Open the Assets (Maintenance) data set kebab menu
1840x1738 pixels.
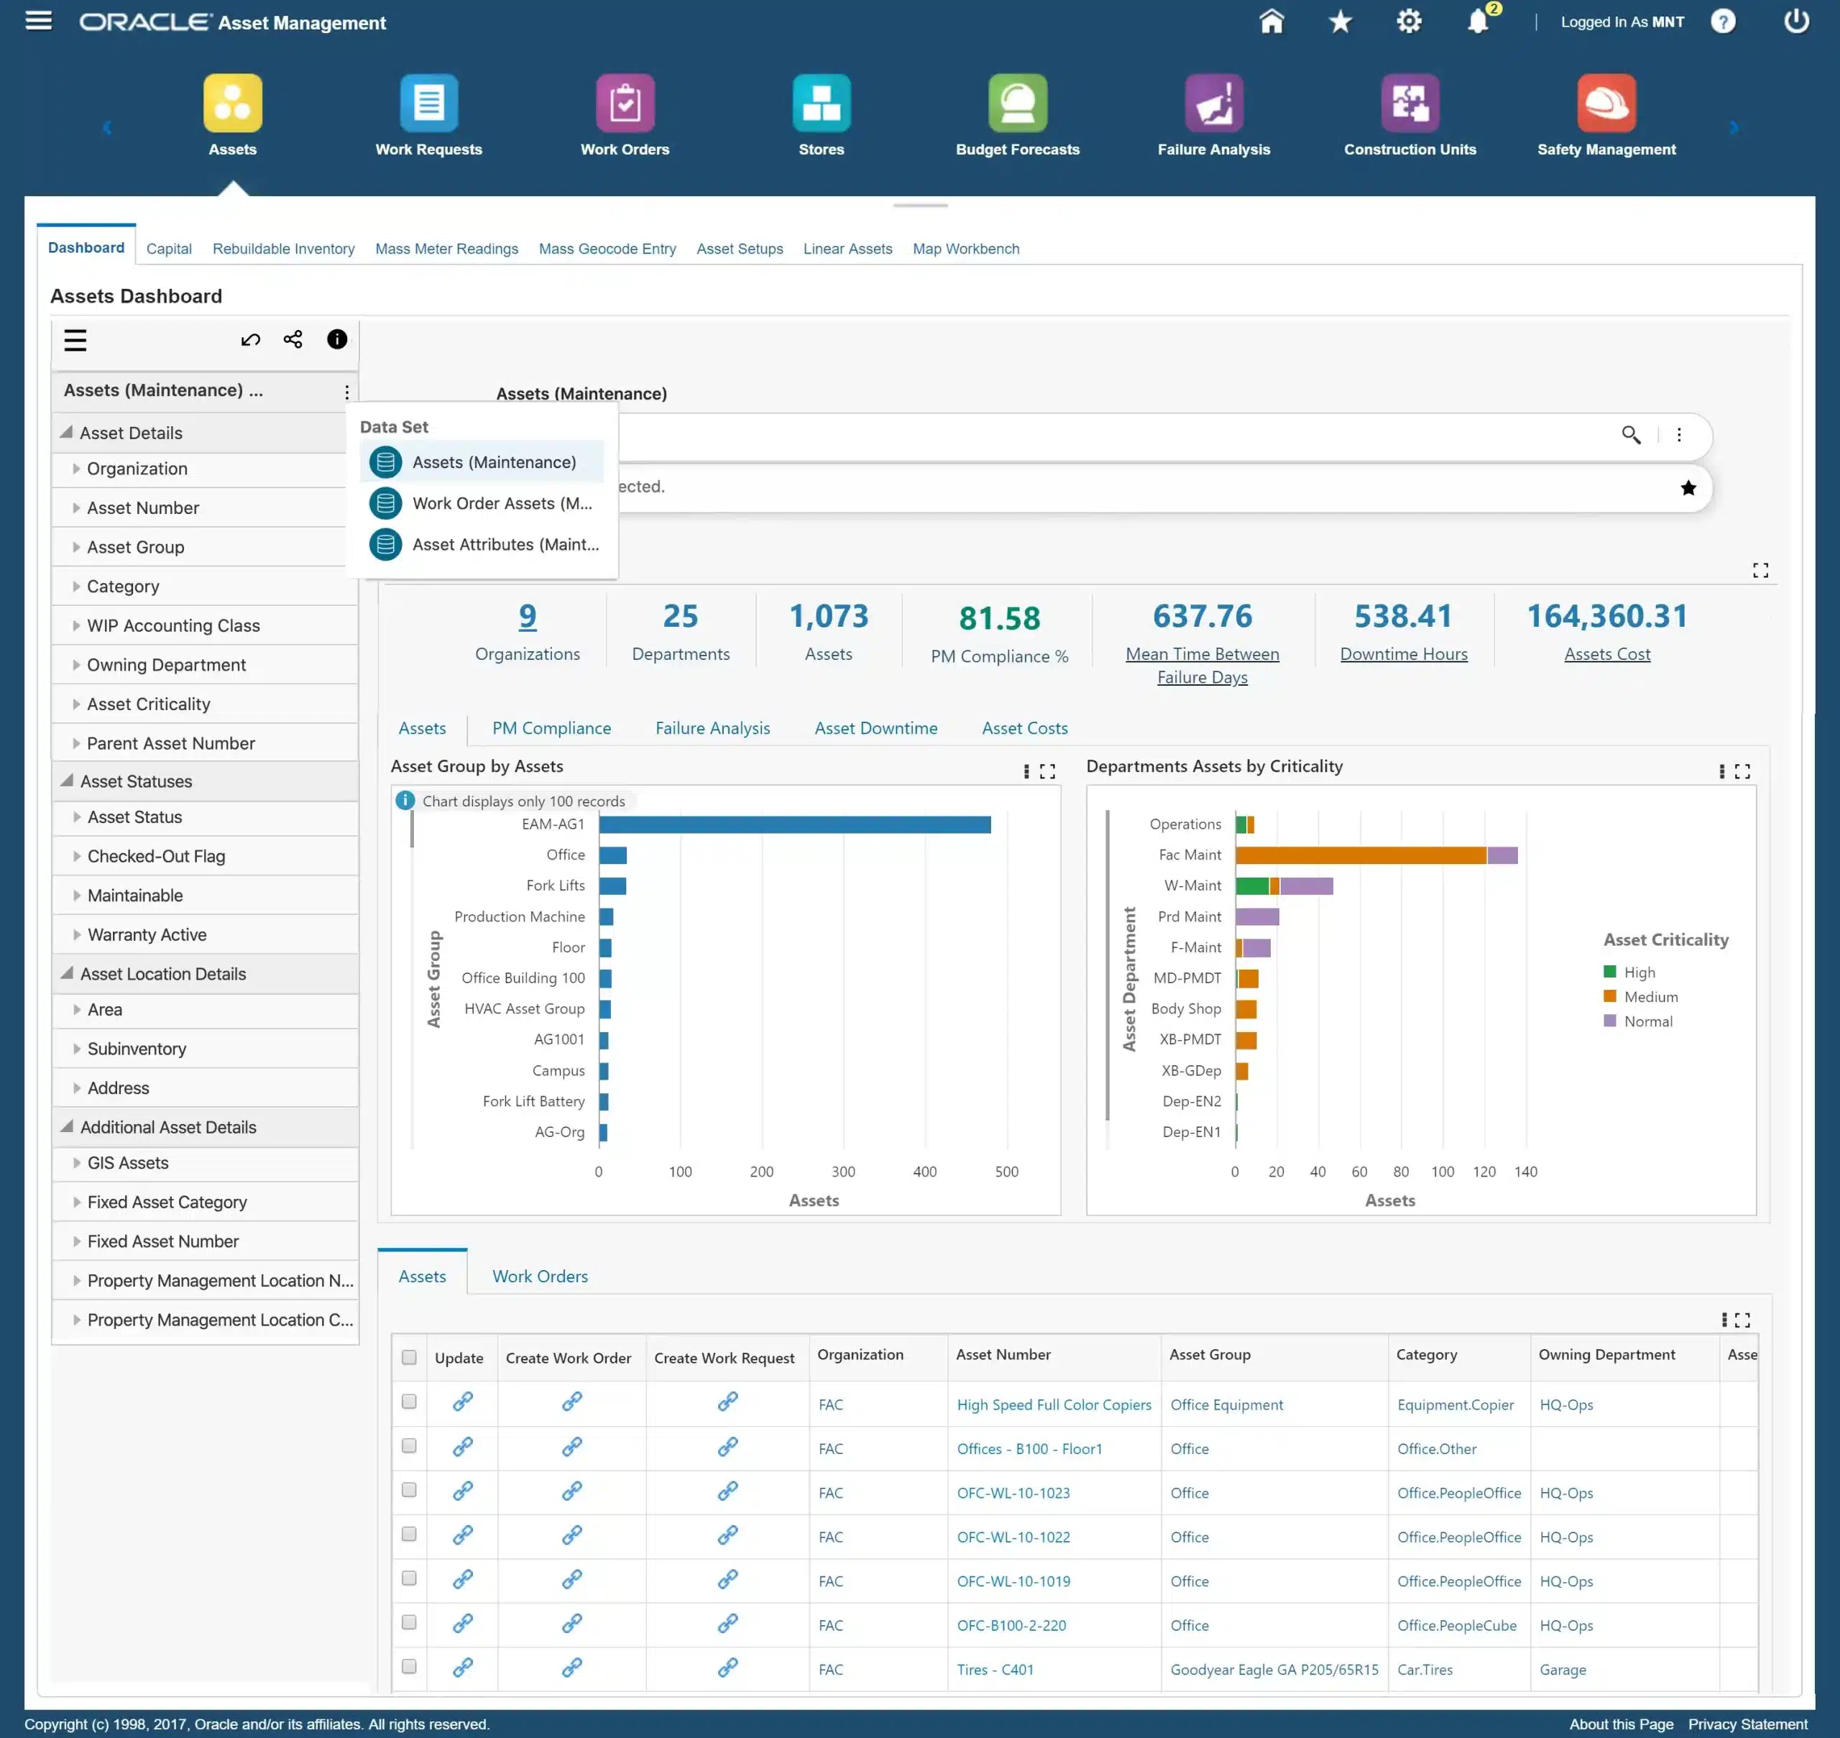pos(346,392)
